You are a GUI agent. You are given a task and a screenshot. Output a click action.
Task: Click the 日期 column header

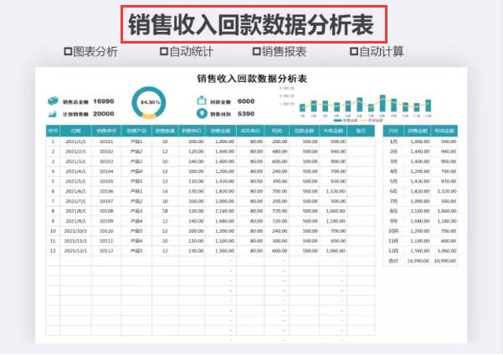pyautogui.click(x=75, y=131)
